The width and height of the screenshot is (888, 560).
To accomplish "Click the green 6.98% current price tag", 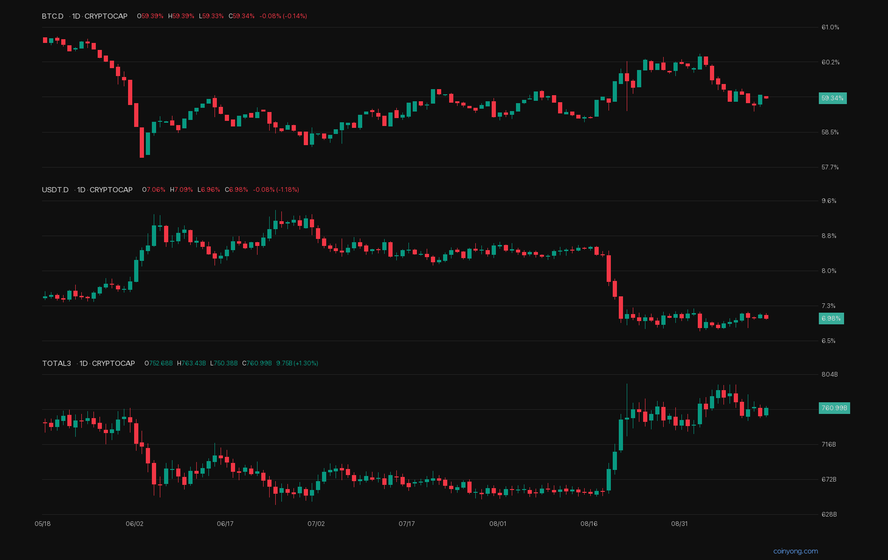I will 831,319.
